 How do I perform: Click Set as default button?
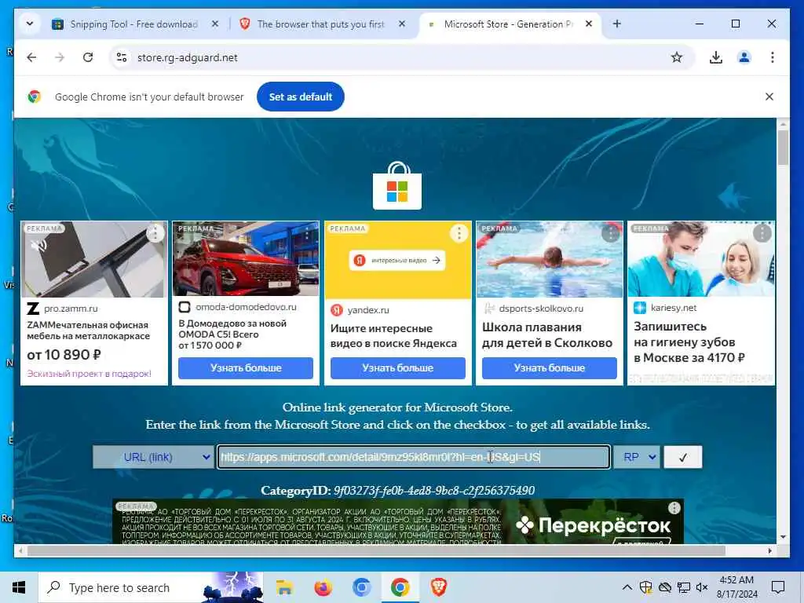click(301, 97)
